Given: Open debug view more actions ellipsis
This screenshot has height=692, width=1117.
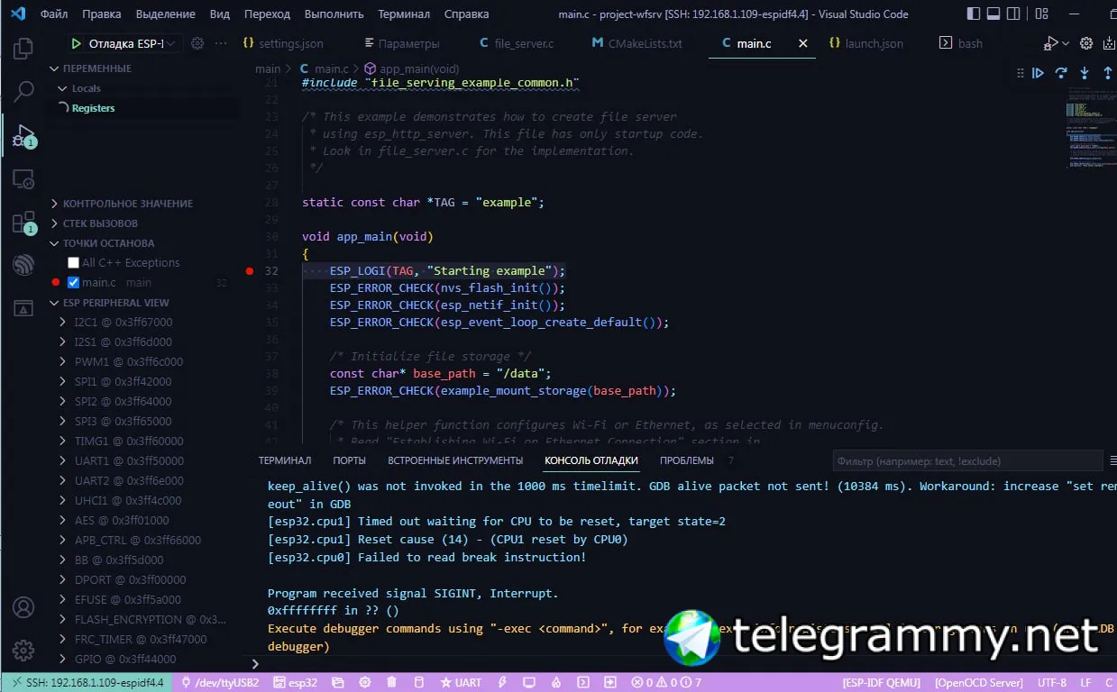Looking at the screenshot, I should (x=221, y=43).
